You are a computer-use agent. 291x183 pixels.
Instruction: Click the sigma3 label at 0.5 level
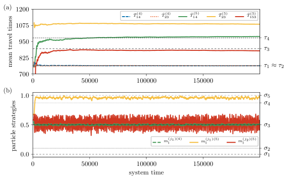[x=267, y=125]
